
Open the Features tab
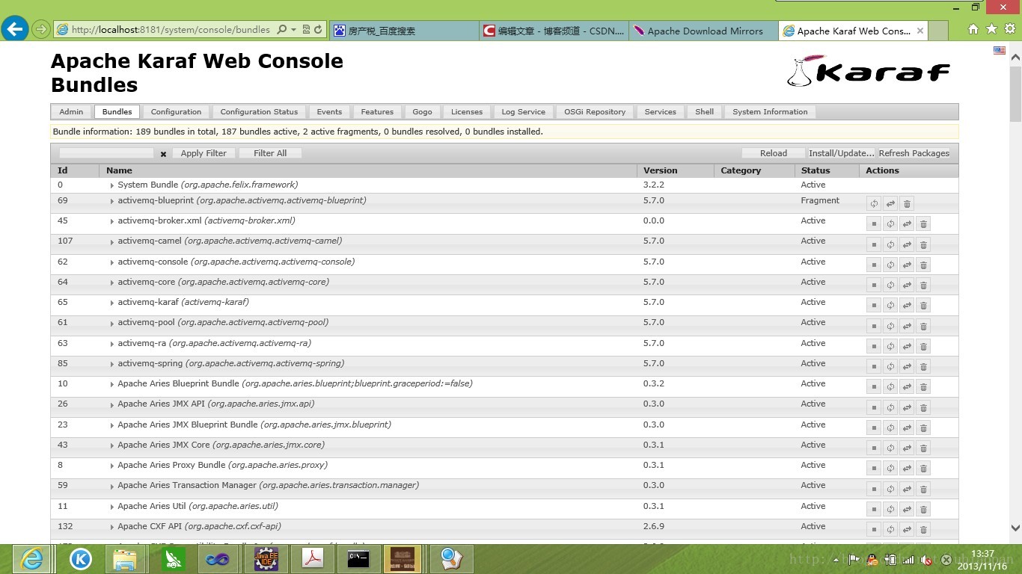point(377,112)
